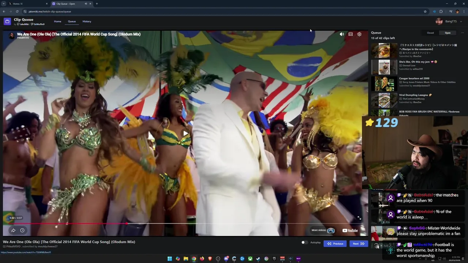Open Chrome from the taskbar
The height and width of the screenshot is (263, 468).
click(x=194, y=259)
